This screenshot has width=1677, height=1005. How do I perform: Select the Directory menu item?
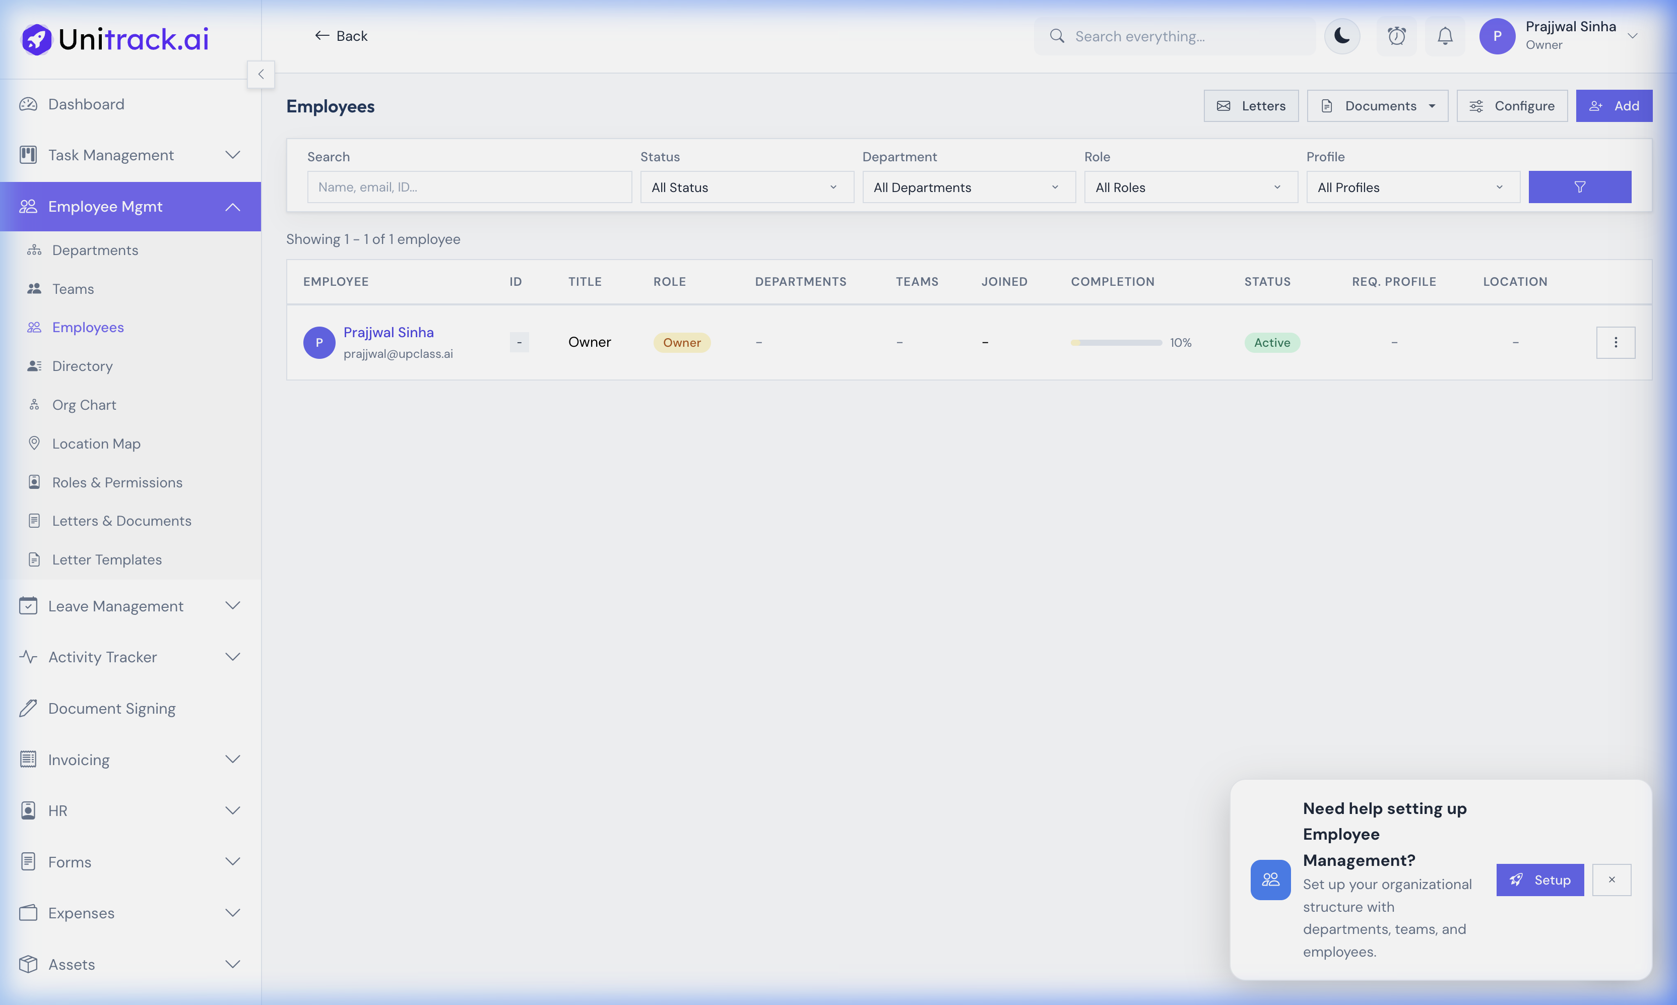pos(82,366)
